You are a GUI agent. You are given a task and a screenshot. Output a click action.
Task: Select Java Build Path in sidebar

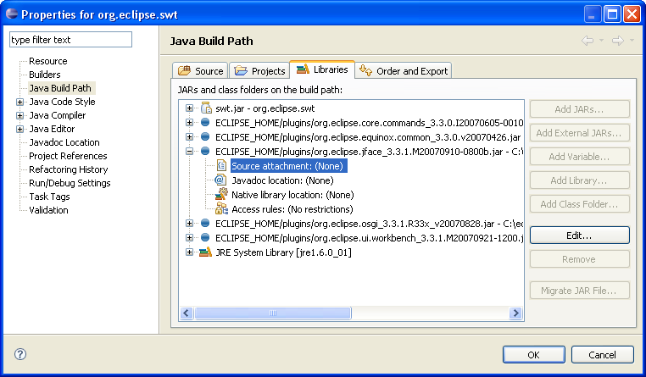pos(60,88)
